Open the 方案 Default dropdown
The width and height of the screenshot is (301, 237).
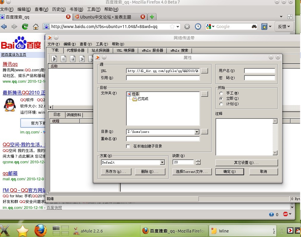[162, 162]
